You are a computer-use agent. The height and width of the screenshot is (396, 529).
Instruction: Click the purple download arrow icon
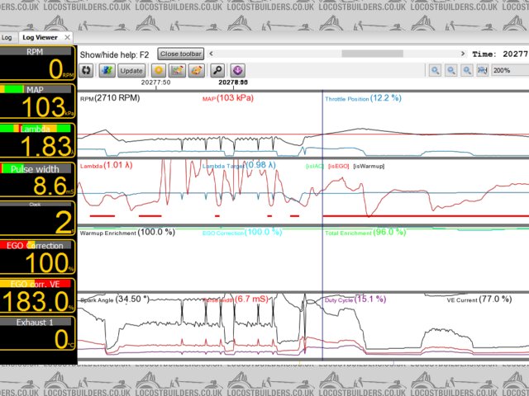pyautogui.click(x=238, y=71)
